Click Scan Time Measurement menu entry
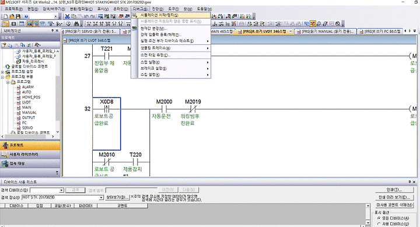The height and width of the screenshot is (227, 420). tap(174, 55)
